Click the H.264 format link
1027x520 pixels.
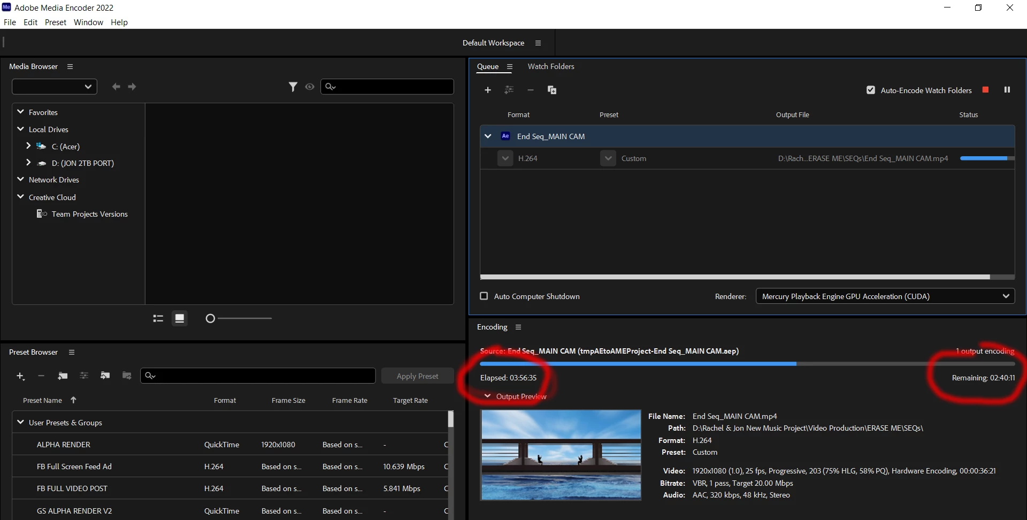coord(527,158)
